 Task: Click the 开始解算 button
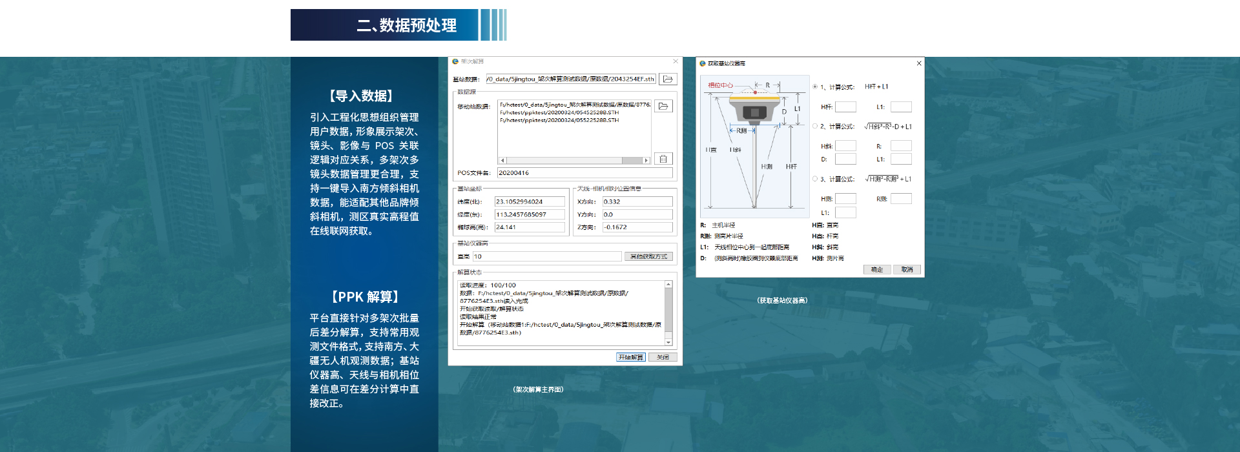point(630,357)
